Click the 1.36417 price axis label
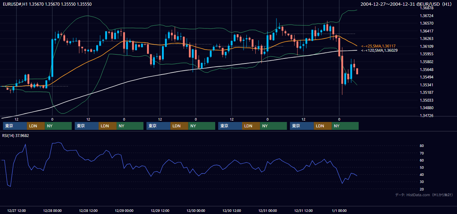 click(x=427, y=31)
